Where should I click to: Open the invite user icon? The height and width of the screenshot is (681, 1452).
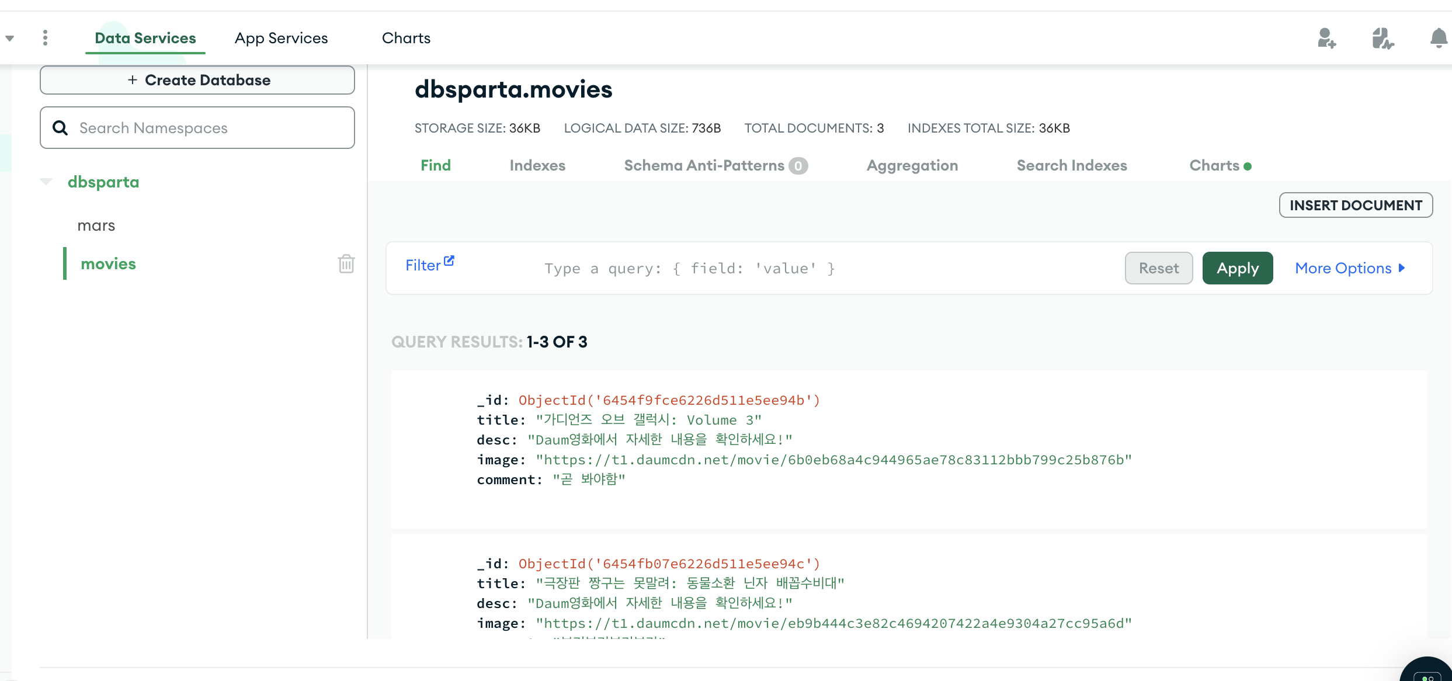(x=1326, y=39)
